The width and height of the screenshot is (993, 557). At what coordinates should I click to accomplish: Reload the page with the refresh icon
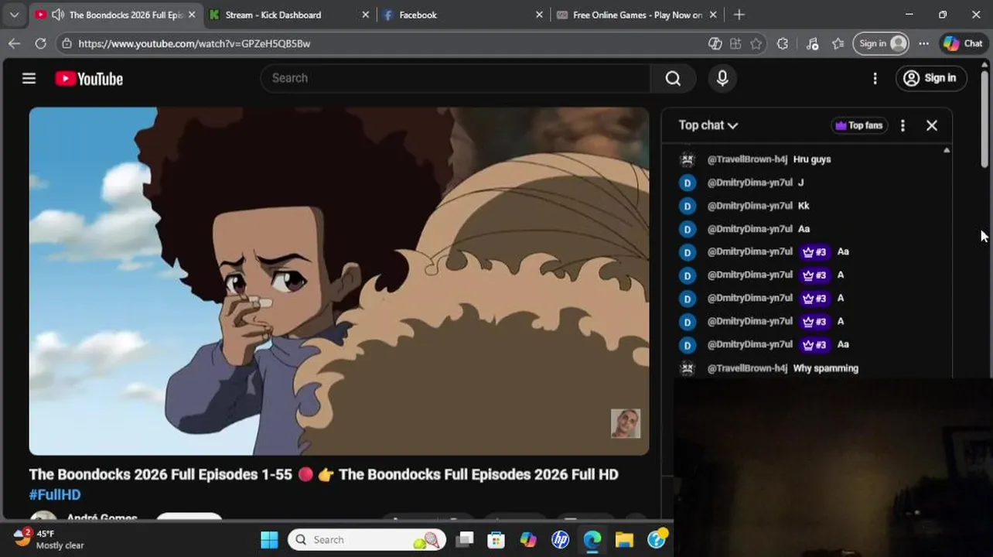(40, 43)
